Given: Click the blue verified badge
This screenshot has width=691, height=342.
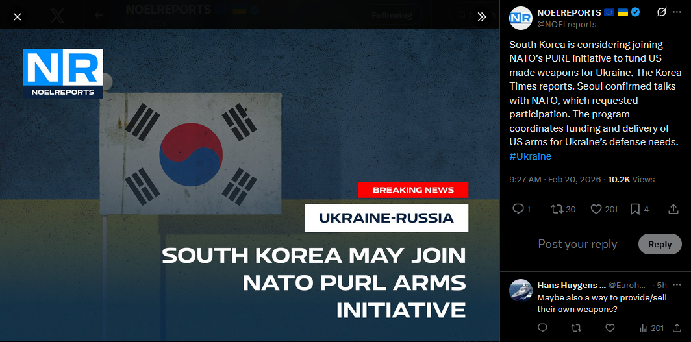Looking at the screenshot, I should pyautogui.click(x=635, y=13).
